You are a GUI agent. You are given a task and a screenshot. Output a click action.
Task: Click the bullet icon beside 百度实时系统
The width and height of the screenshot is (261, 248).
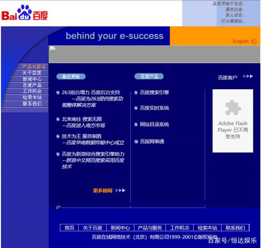click(x=136, y=108)
